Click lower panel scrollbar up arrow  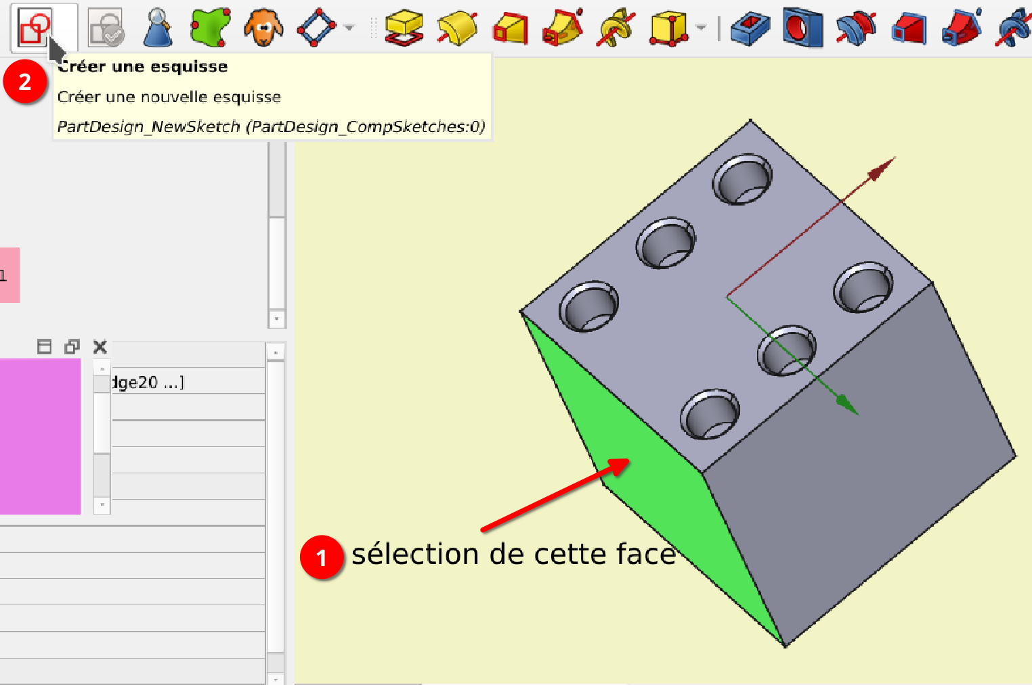275,352
